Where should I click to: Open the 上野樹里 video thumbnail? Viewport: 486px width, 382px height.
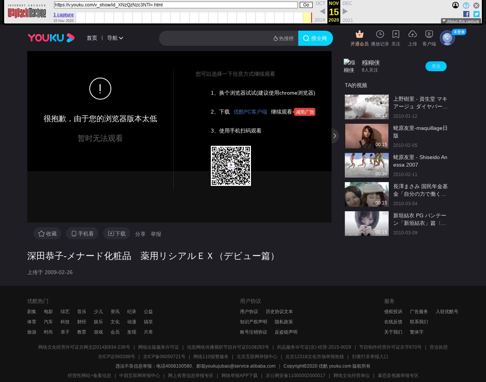(x=367, y=107)
